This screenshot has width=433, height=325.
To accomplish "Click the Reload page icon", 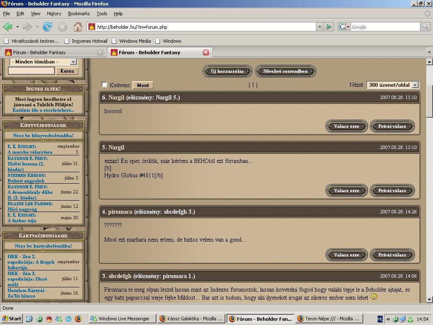I will click(x=47, y=27).
